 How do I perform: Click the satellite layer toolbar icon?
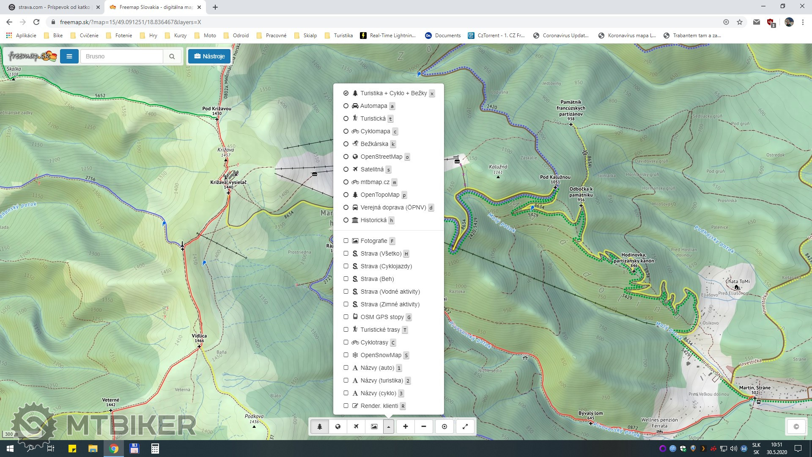pyautogui.click(x=356, y=427)
